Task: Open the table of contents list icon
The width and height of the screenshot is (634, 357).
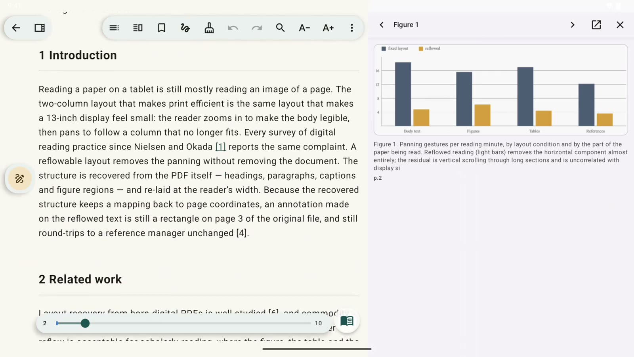Action: tap(114, 28)
